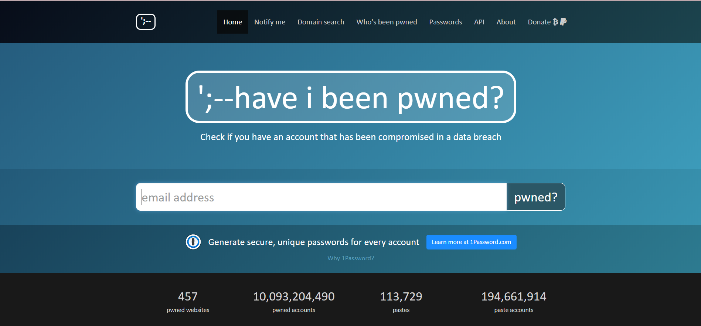Click the HIBP logo icon in navbar

coord(146,22)
